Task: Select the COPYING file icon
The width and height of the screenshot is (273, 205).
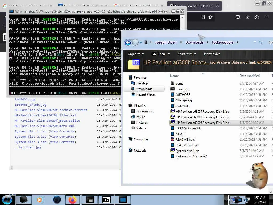Action: click(172, 106)
